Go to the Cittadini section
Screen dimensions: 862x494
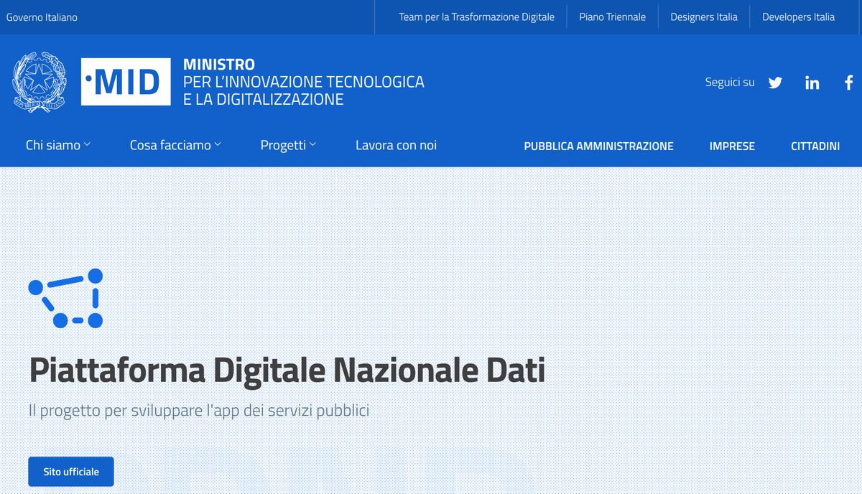click(x=815, y=146)
